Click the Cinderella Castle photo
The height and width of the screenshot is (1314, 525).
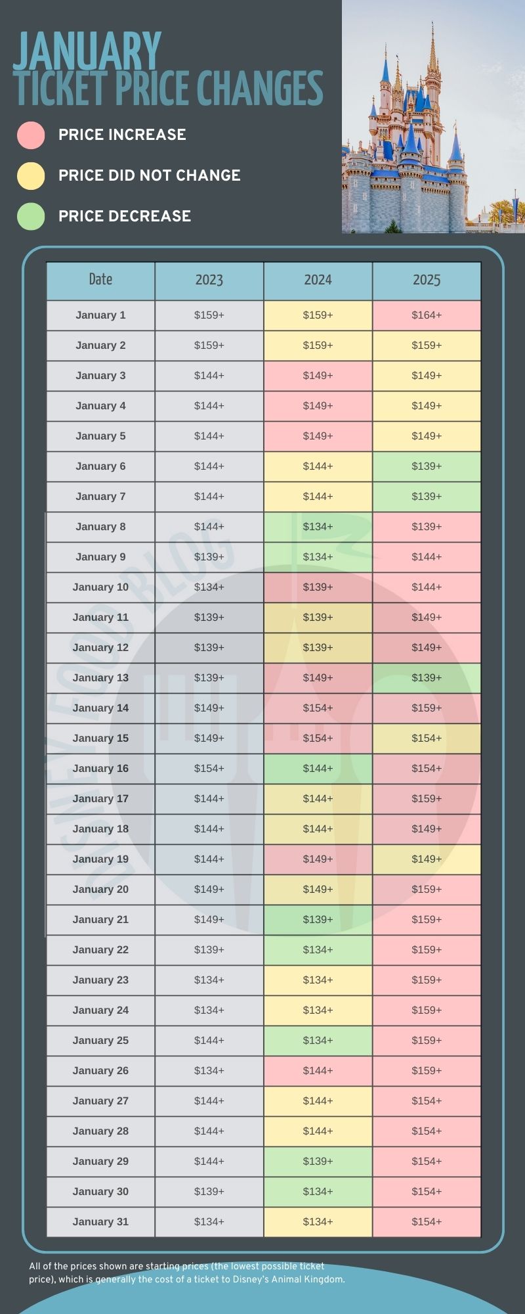433,117
